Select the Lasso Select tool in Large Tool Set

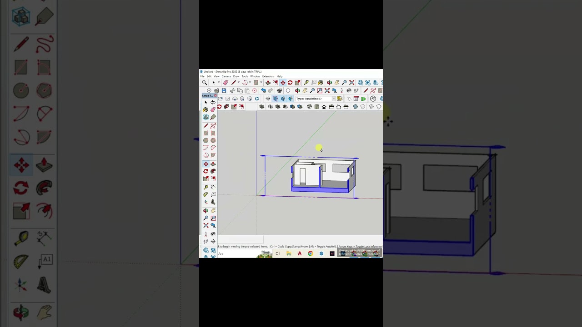213,102
